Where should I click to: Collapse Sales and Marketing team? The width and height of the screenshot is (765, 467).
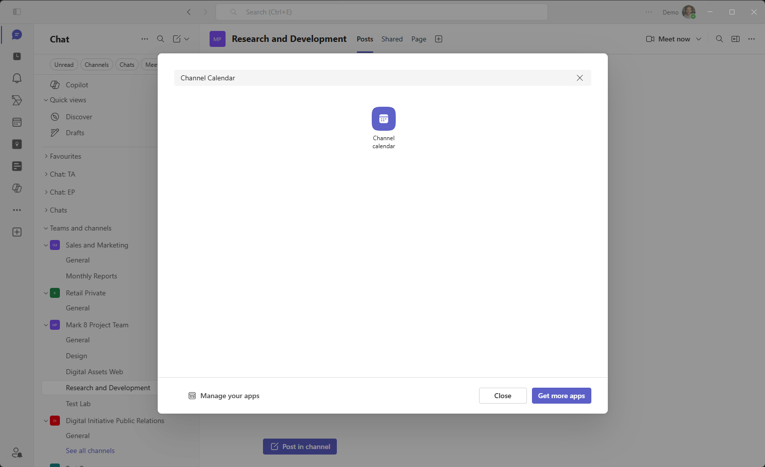pyautogui.click(x=46, y=245)
